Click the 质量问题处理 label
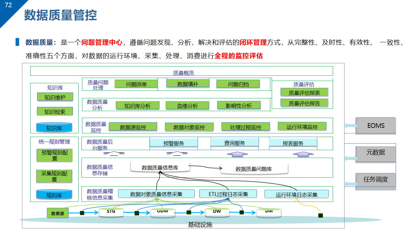This screenshot has width=420, height=236. point(98,85)
